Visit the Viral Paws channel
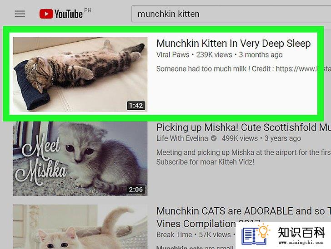 (x=173, y=55)
